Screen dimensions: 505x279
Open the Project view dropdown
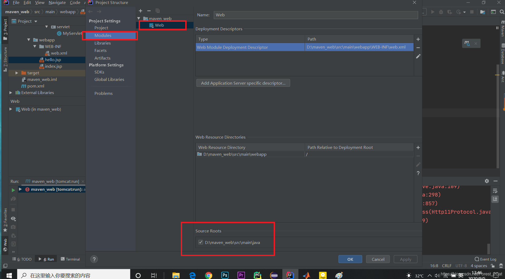pos(36,21)
